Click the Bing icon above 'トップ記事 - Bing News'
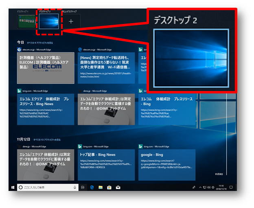254x208 pixels. point(80,146)
